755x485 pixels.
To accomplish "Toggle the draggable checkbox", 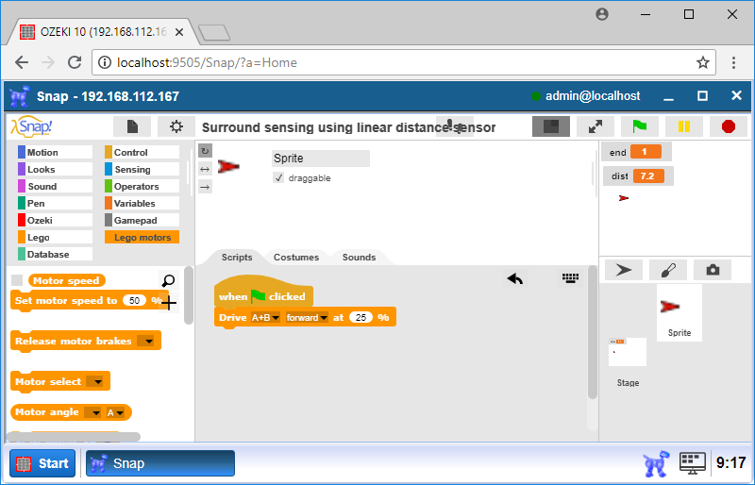I will 278,177.
